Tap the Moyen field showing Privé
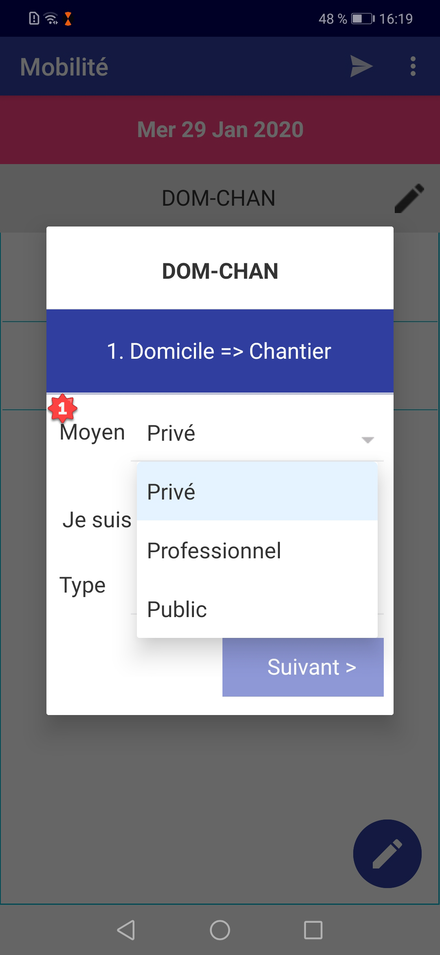 244,433
